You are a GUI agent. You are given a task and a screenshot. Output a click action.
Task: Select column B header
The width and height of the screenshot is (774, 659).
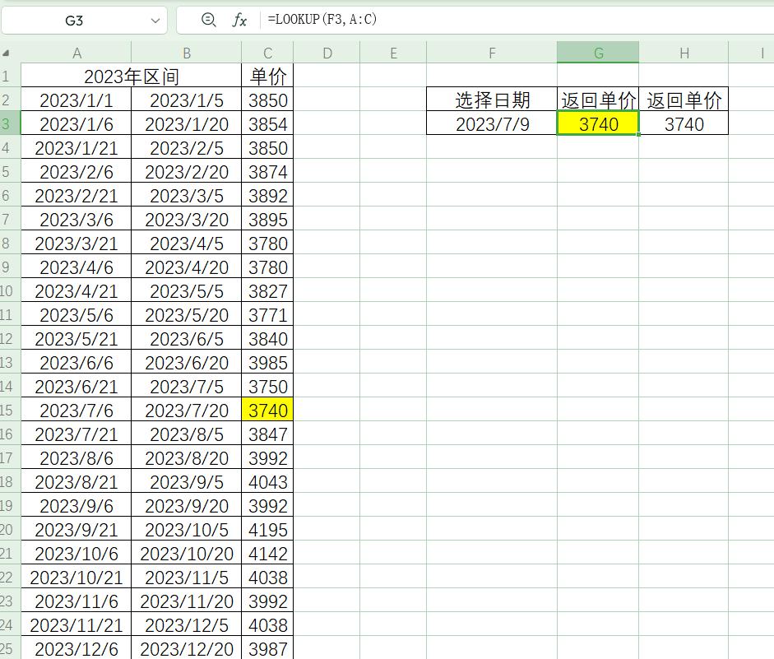tap(187, 53)
